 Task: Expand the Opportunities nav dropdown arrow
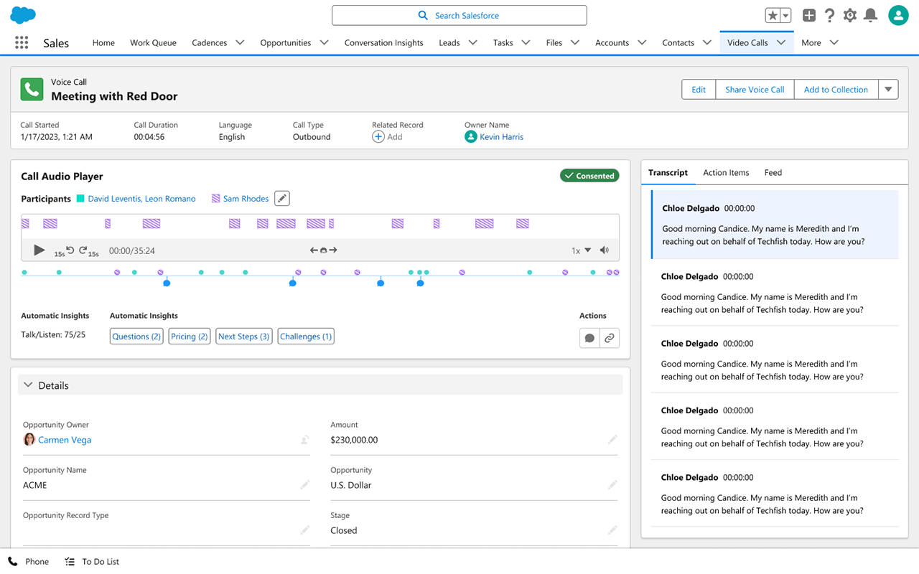click(x=324, y=43)
